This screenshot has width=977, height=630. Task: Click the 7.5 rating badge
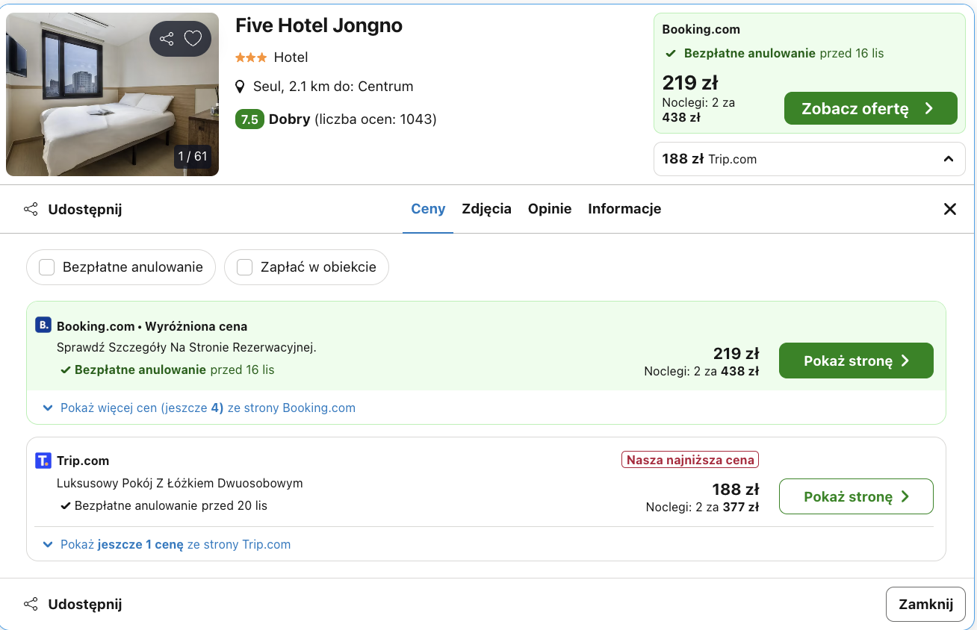249,119
